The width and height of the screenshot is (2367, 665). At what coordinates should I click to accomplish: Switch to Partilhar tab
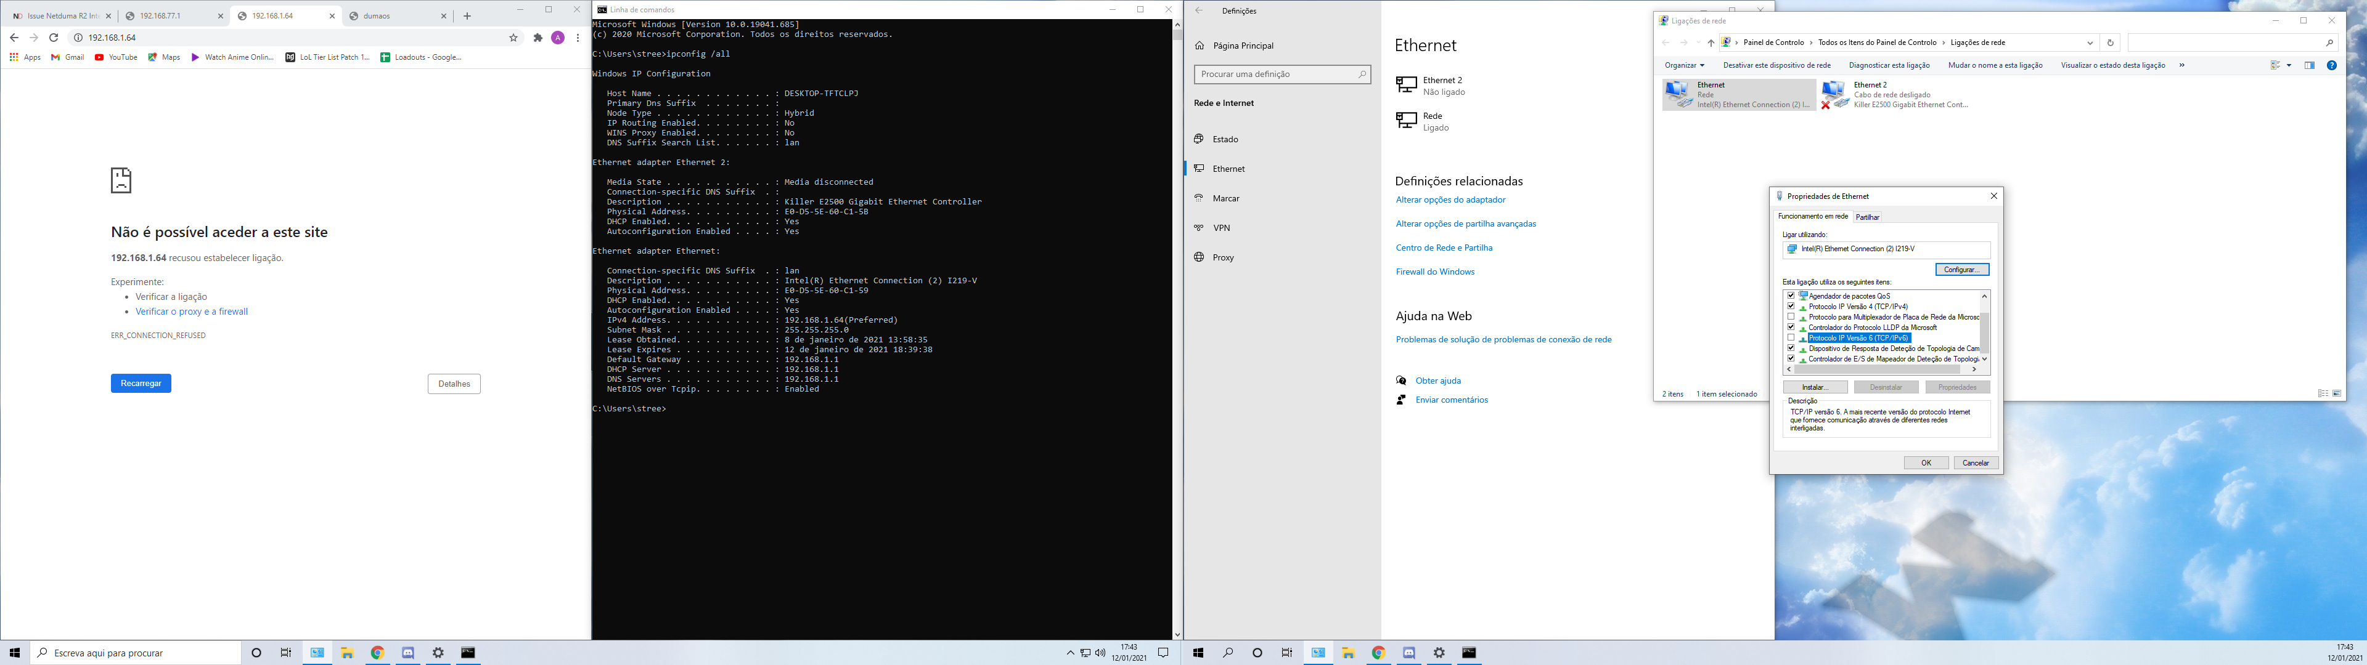click(x=1867, y=217)
